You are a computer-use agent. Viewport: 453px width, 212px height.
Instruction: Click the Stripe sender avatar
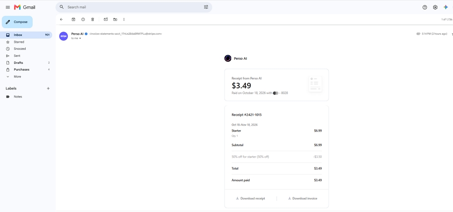(63, 36)
